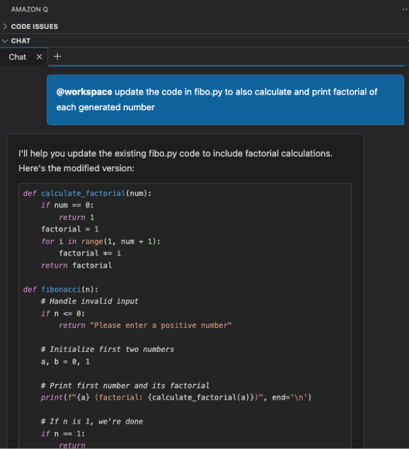This screenshot has height=449, width=409.
Task: Click the print statement with calculate_factorial(a)
Action: [176, 397]
